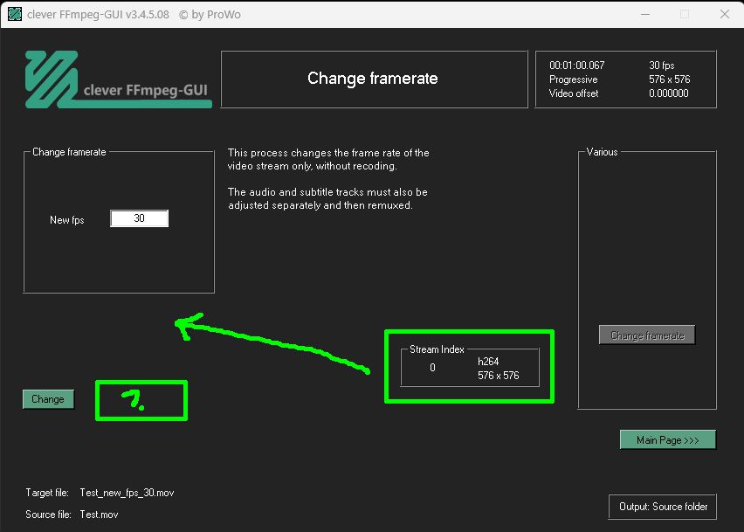Click the green Change button

click(x=48, y=399)
